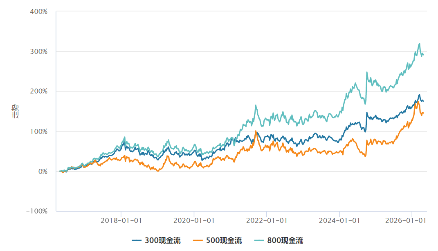Click the orange 500现金流 legend line marker
This screenshot has height=251, width=438.
(x=198, y=240)
